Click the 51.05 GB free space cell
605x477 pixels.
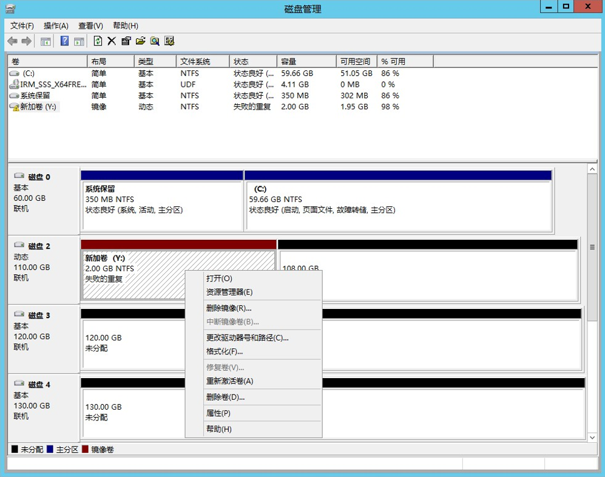pyautogui.click(x=356, y=73)
